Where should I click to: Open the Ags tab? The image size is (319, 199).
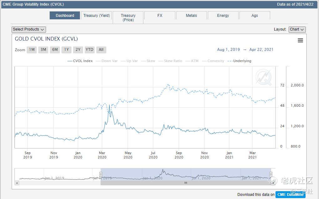click(255, 15)
